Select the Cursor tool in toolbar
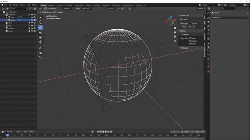250x140 pixels. (41, 23)
